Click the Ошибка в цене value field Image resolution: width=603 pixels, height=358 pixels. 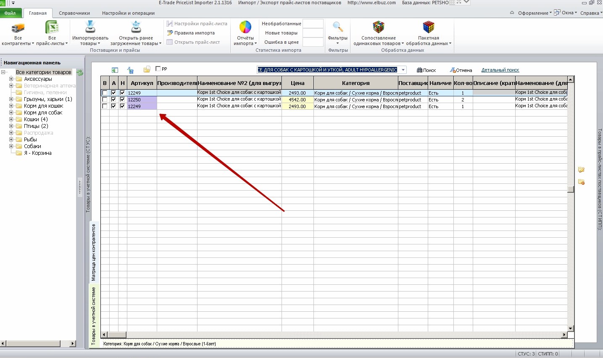coord(313,42)
